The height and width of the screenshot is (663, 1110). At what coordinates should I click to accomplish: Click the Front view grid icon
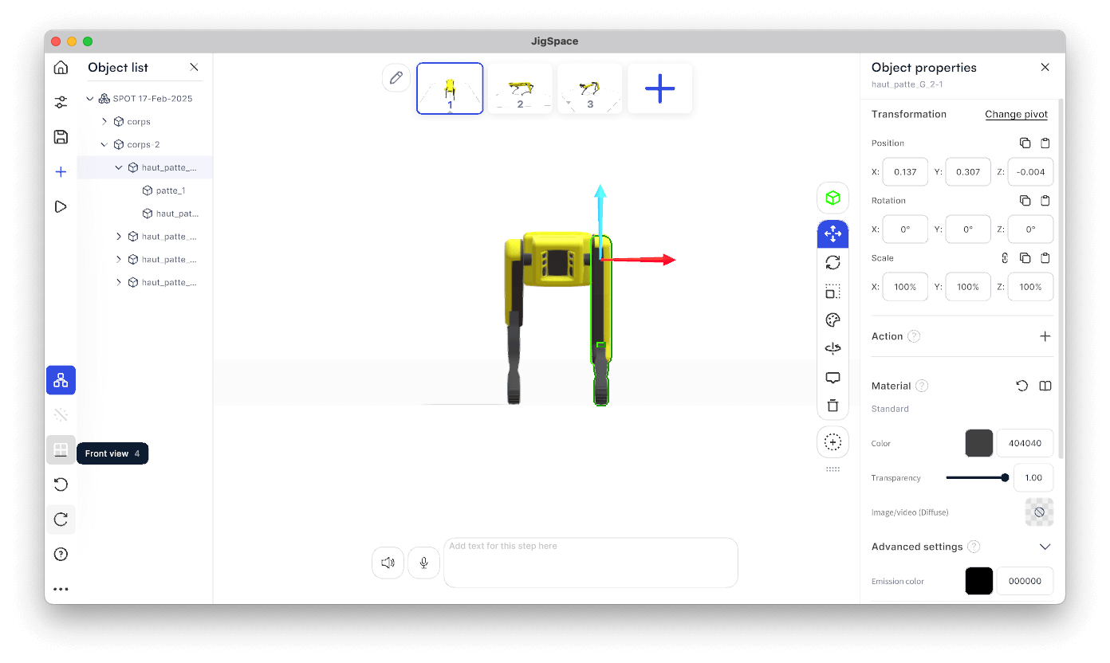[x=61, y=450]
